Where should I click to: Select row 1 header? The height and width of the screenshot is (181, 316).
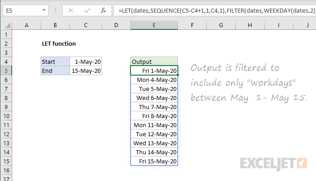(x=6, y=34)
